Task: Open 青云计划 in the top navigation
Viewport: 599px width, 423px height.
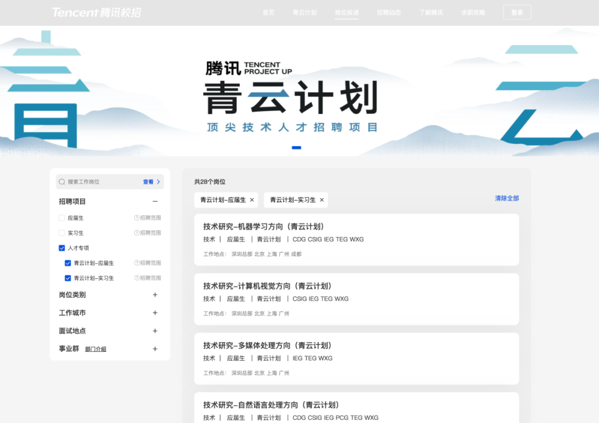Action: pyautogui.click(x=305, y=13)
